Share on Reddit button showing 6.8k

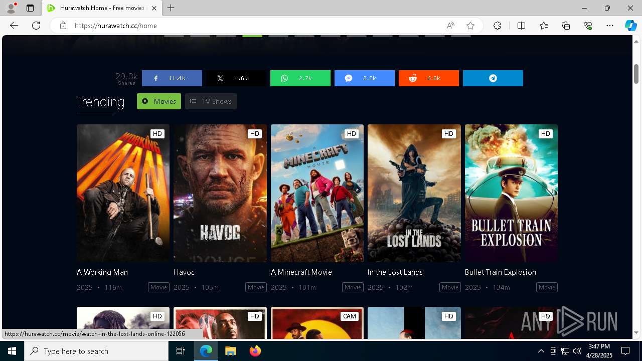point(429,78)
